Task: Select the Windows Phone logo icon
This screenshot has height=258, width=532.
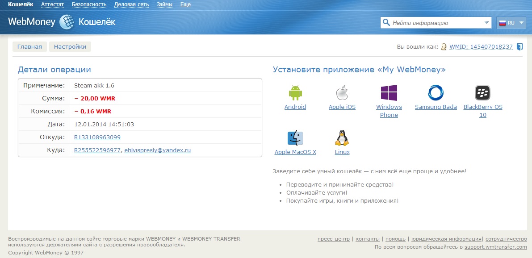Action: coord(389,92)
